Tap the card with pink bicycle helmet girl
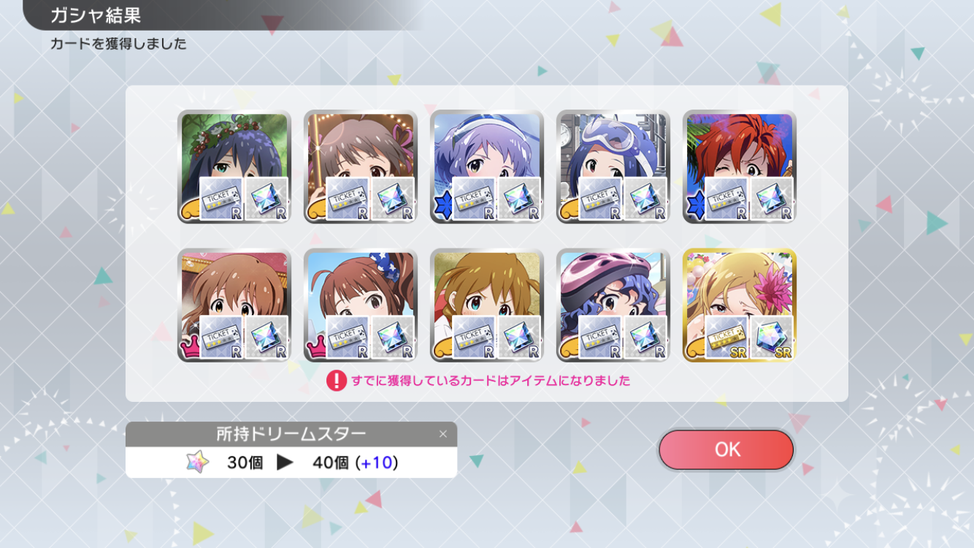974x548 pixels. point(613,305)
